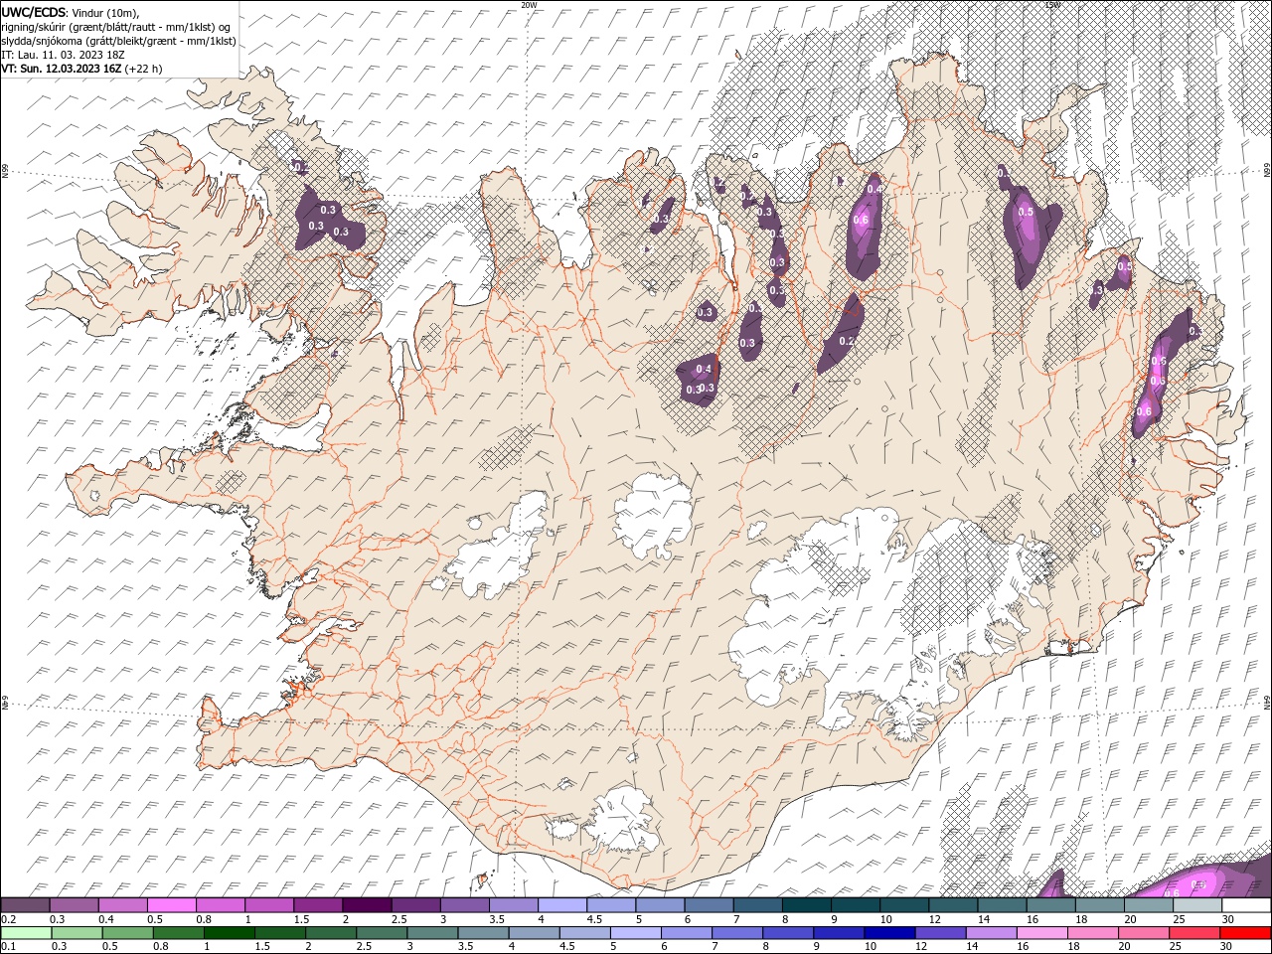1272x954 pixels.
Task: Click upper legend swatch labeled 0.4
Action: [123, 905]
